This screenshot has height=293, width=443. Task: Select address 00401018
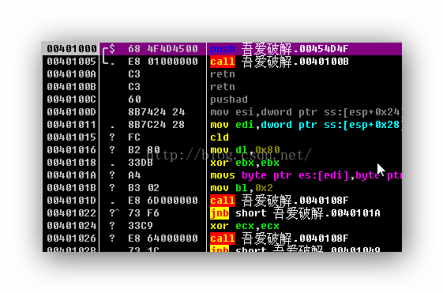pyautogui.click(x=72, y=163)
